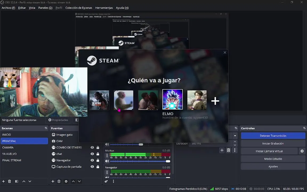Move source down arrow in Fuentes
The height and width of the screenshot is (192, 307).
pyautogui.click(x=79, y=181)
